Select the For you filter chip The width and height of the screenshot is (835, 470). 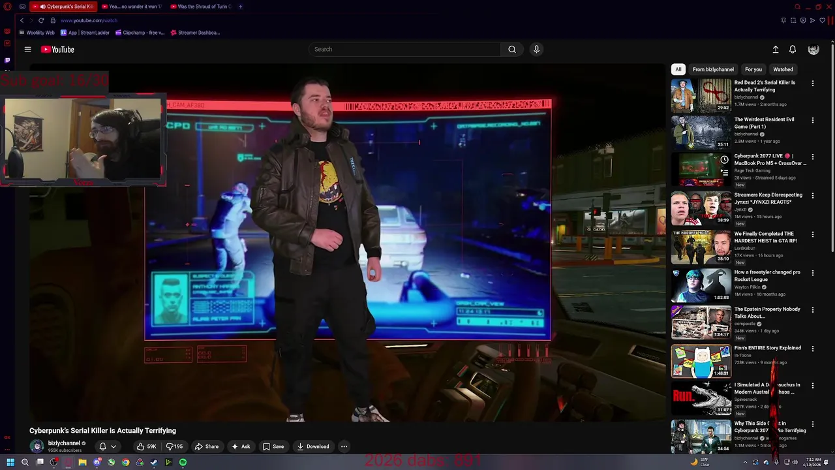753,69
